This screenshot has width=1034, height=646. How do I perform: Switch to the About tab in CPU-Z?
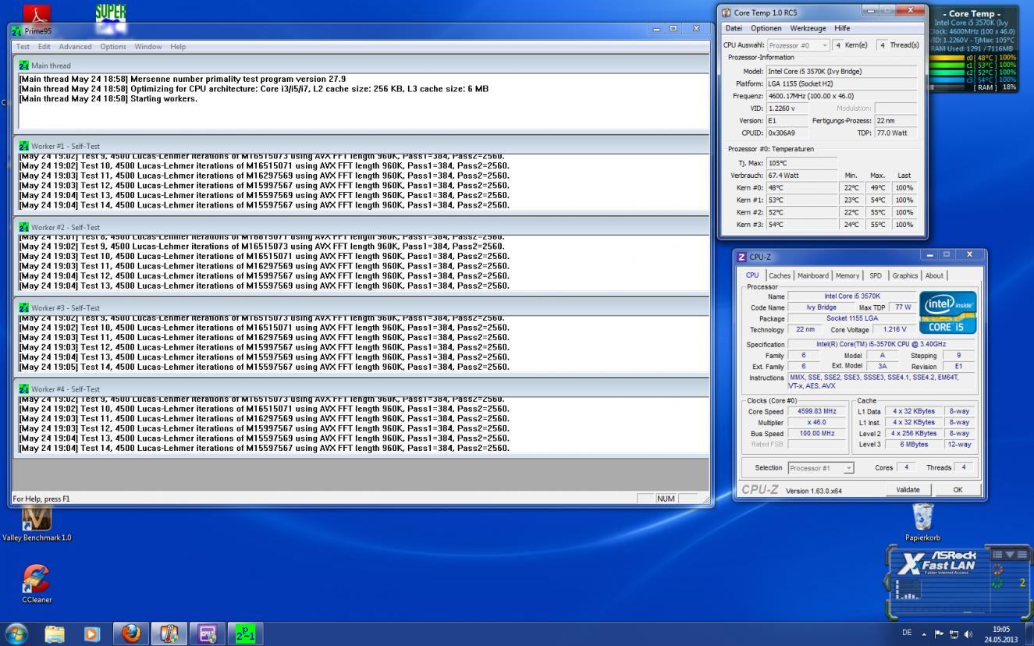(x=934, y=275)
